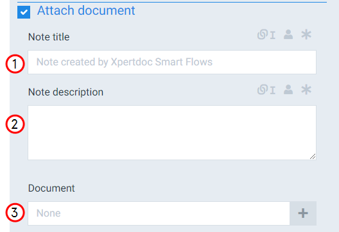339x232 pixels.
Task: Click the Note description resize handle
Action: pyautogui.click(x=313, y=156)
